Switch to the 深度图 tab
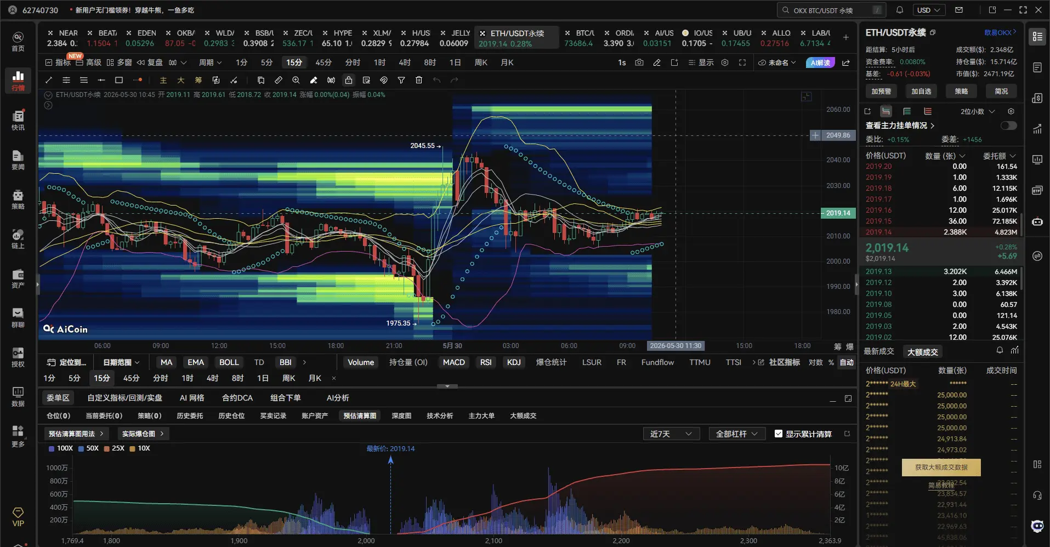Viewport: 1050px width, 547px height. tap(401, 415)
